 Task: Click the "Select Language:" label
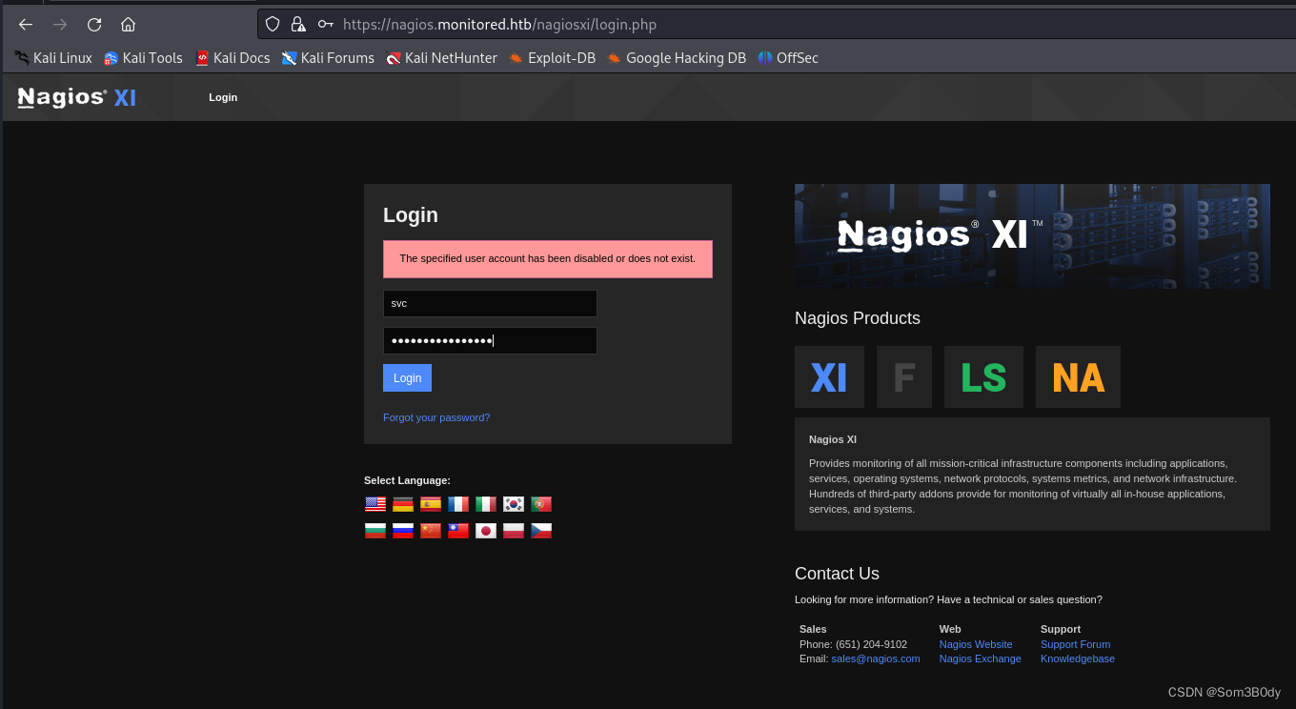pos(407,480)
